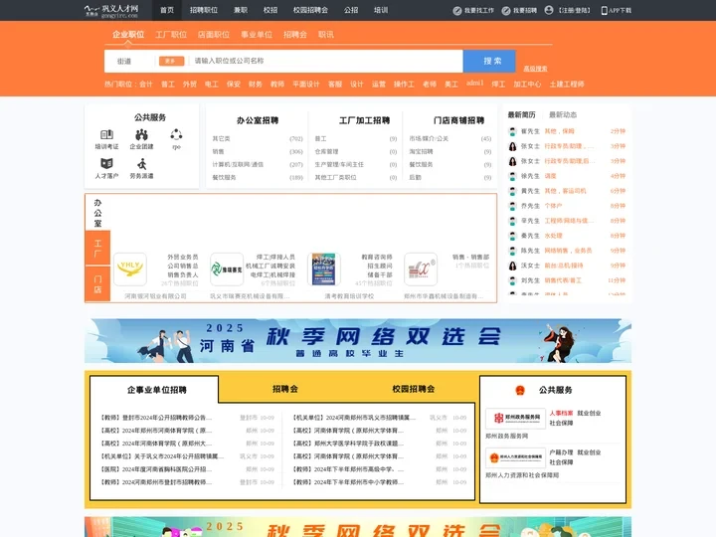
Task: Click hot keyword 加工中心
Action: [527, 85]
